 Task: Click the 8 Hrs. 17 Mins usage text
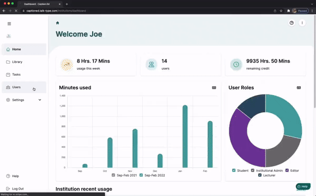(x=93, y=61)
